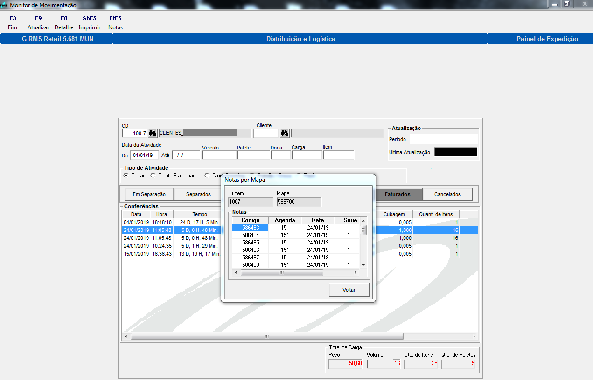Click the Codigo column header in Notas
Image resolution: width=593 pixels, height=380 pixels.
[250, 220]
